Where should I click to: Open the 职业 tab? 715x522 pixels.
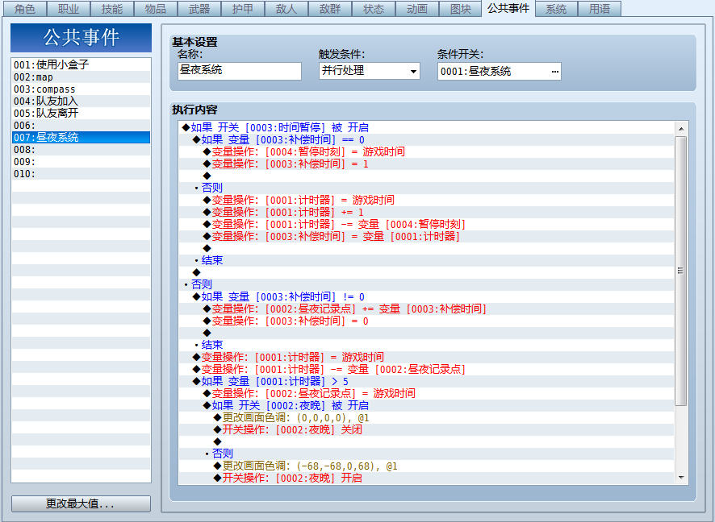pyautogui.click(x=69, y=9)
